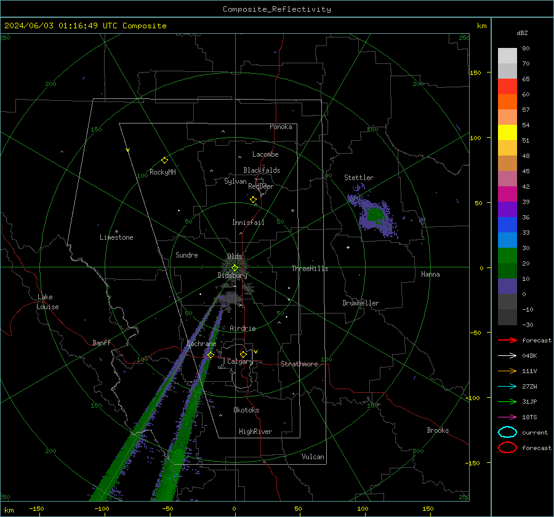The height and width of the screenshot is (517, 554).
Task: Click the 100 tick on right axis
Action: coord(476,138)
